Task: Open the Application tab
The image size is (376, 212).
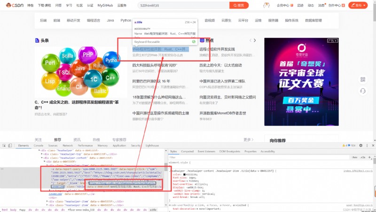Action: pyautogui.click(x=119, y=145)
